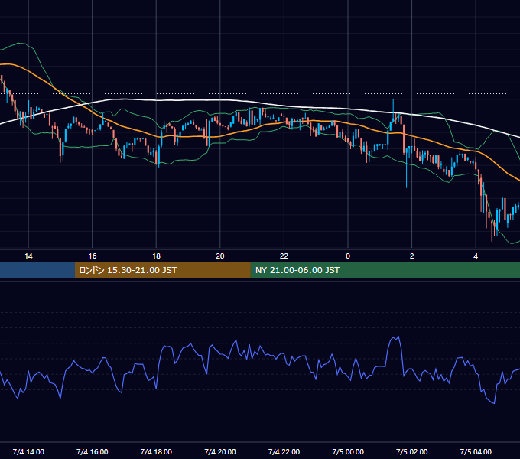520x459 pixels.
Task: Click the 7/4 18:00 label on oscillator axis
Action: [x=156, y=451]
